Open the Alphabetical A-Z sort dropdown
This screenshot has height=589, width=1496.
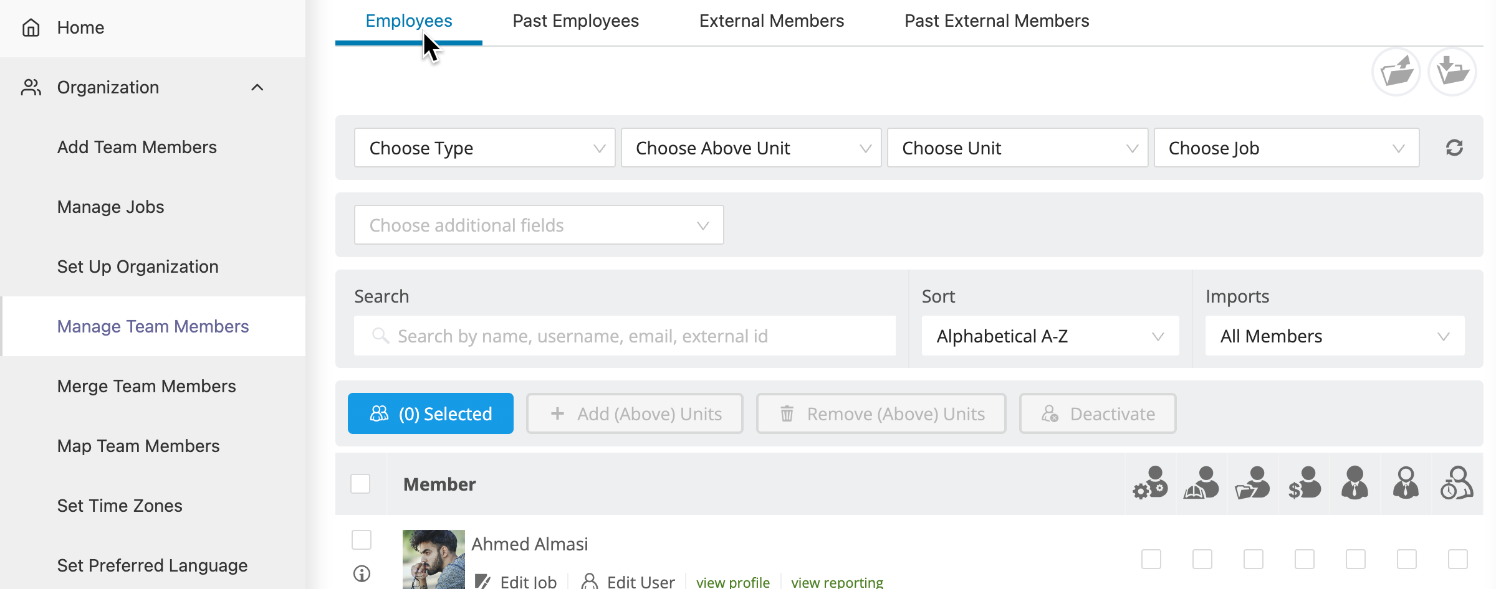tap(1050, 336)
